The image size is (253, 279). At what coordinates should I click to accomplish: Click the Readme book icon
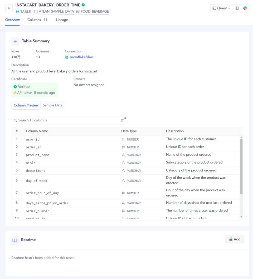[x=14, y=240]
